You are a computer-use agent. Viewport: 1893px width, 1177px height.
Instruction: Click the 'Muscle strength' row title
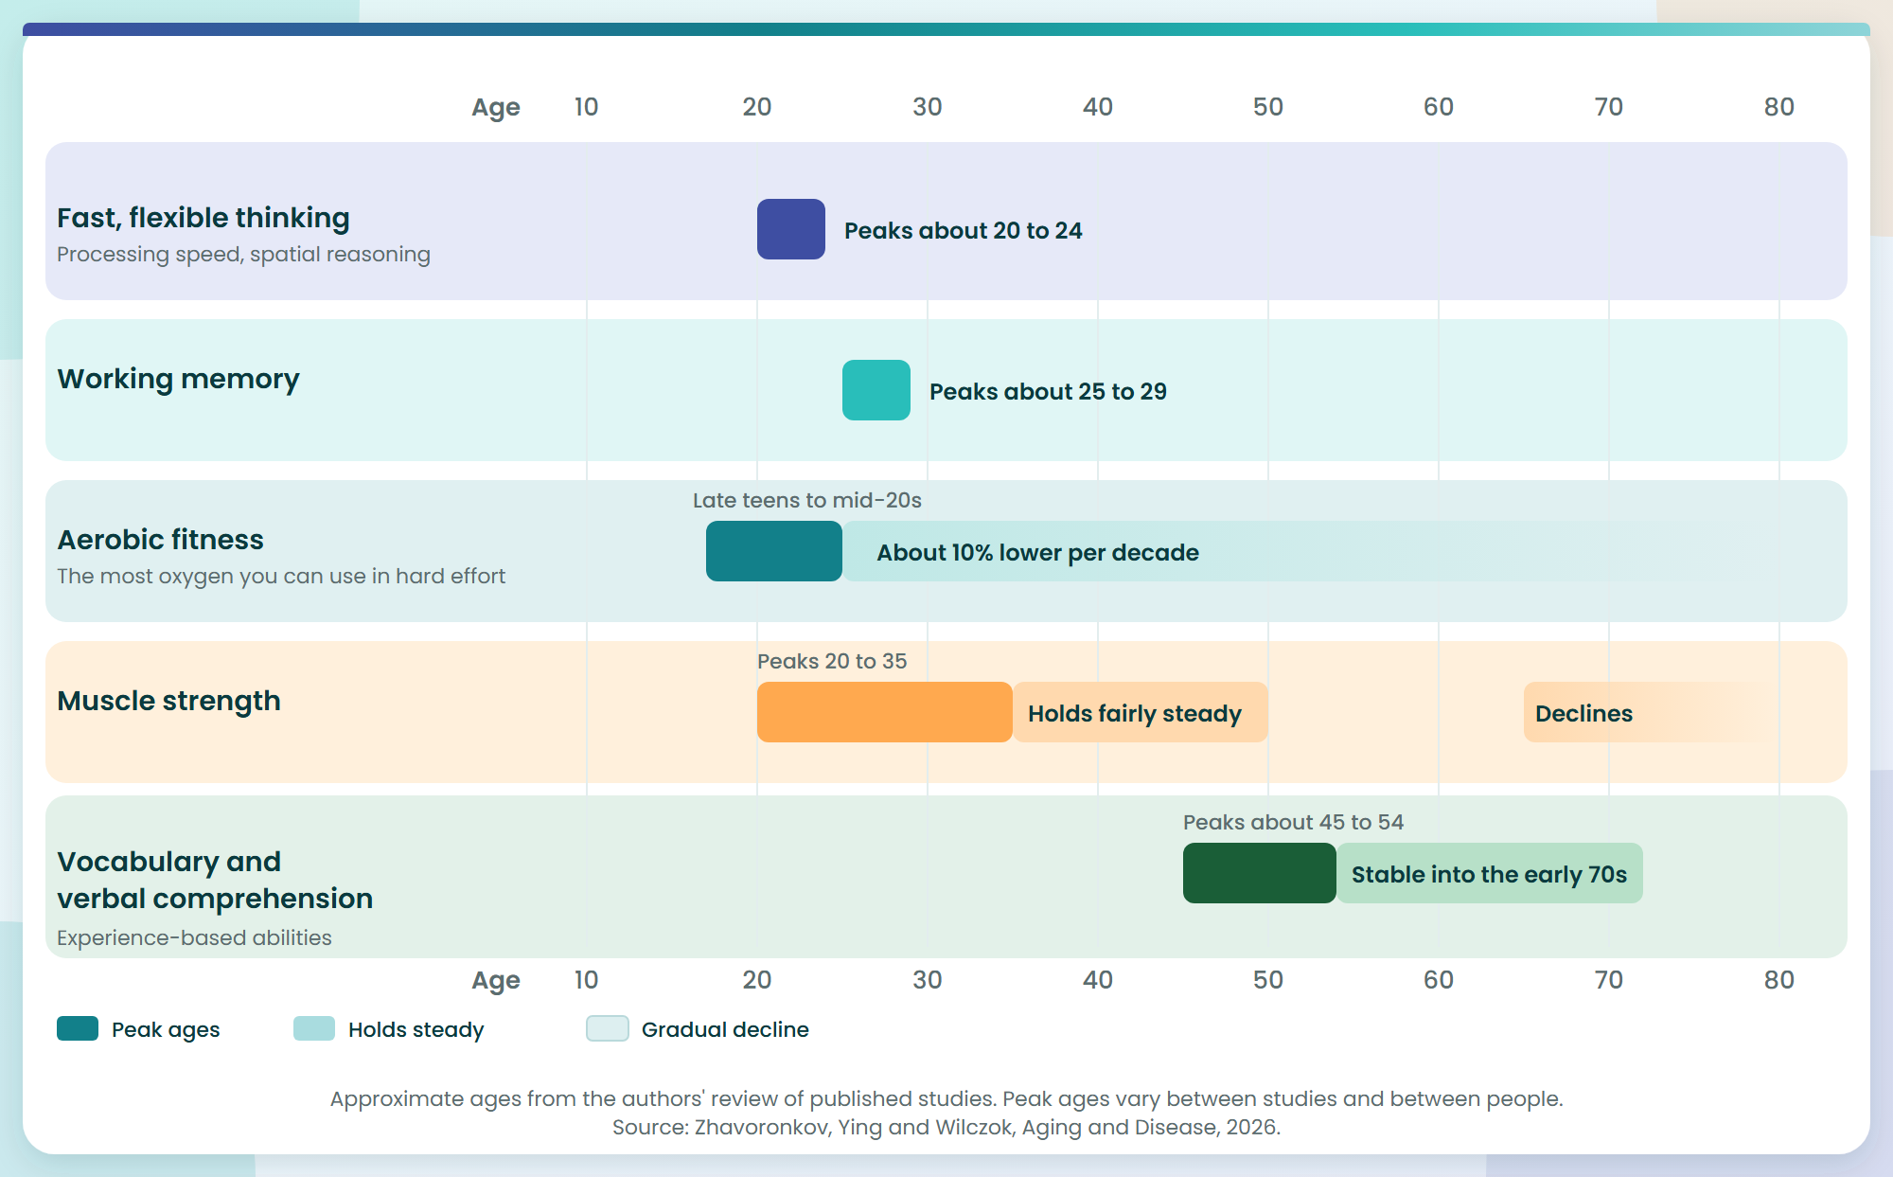(168, 701)
